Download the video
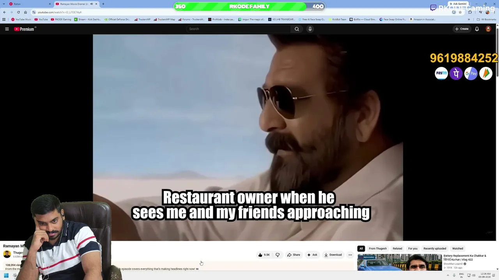 click(333, 255)
